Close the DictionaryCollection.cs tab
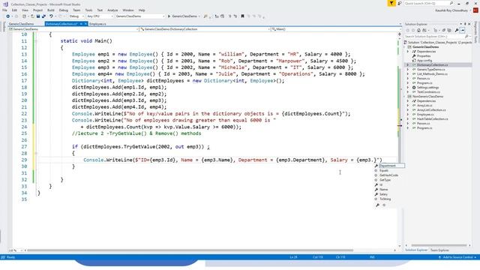480x270 pixels. tap(85, 23)
